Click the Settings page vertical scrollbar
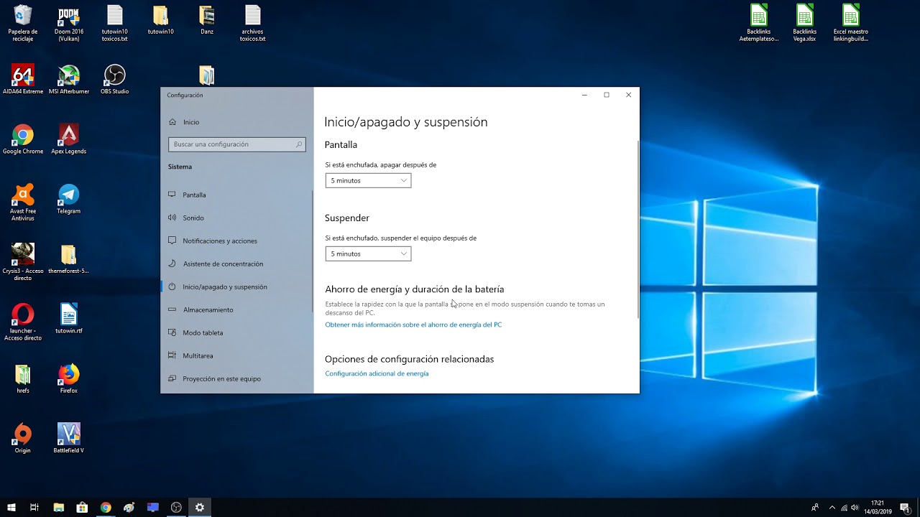 pyautogui.click(x=638, y=230)
